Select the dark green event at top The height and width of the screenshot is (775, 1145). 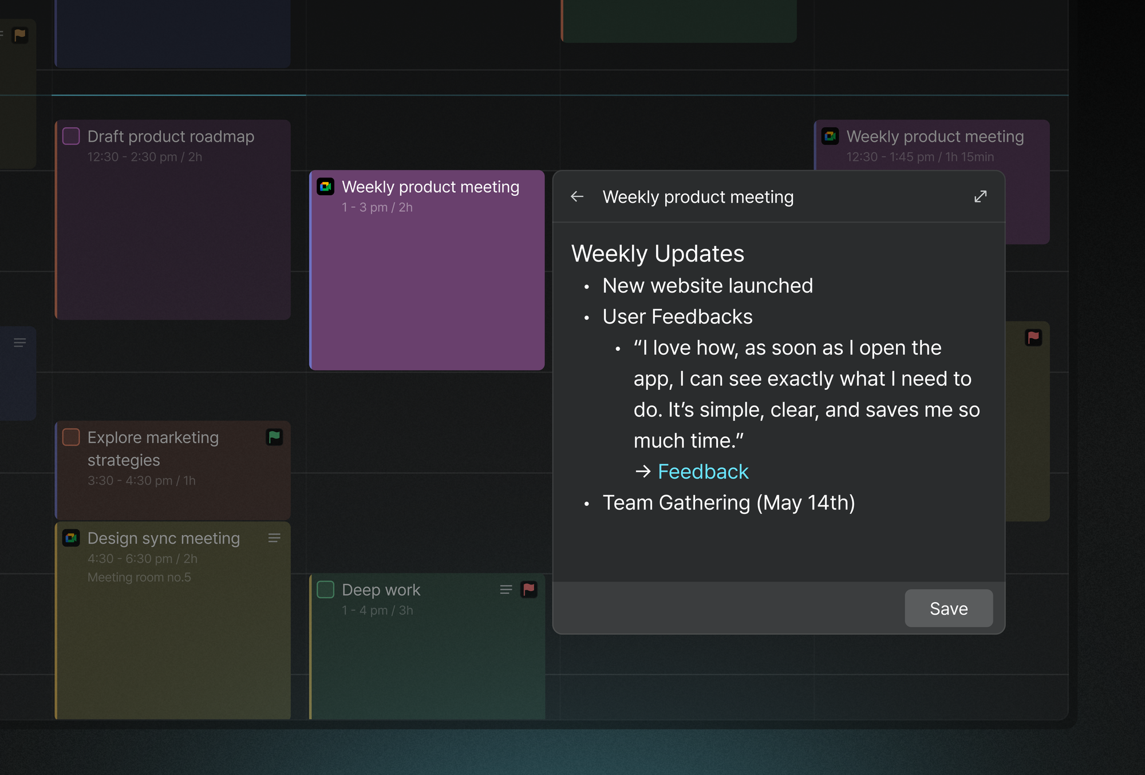[678, 21]
